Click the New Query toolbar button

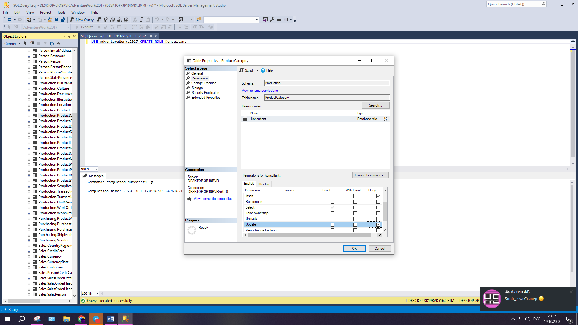click(82, 20)
